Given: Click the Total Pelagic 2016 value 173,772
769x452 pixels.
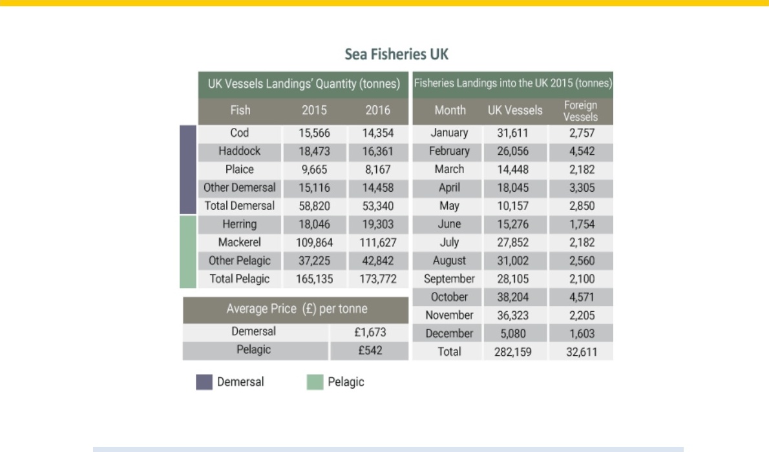Looking at the screenshot, I should (x=377, y=279).
